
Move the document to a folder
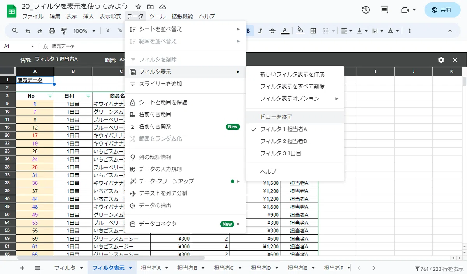tap(151, 7)
